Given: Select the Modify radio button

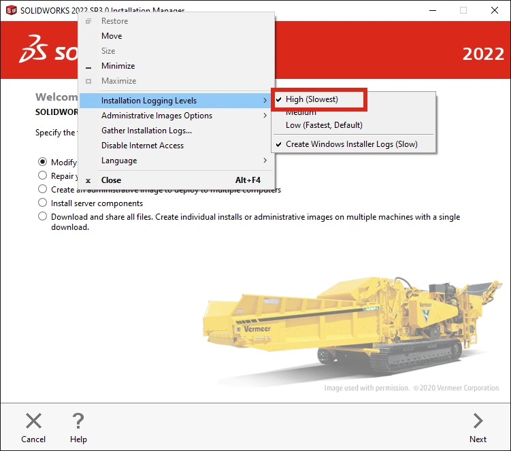Looking at the screenshot, I should [x=42, y=162].
